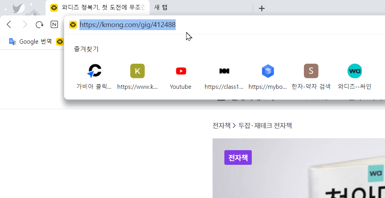The image size is (385, 198).
Task: Click the forward navigation arrow
Action: point(25,25)
